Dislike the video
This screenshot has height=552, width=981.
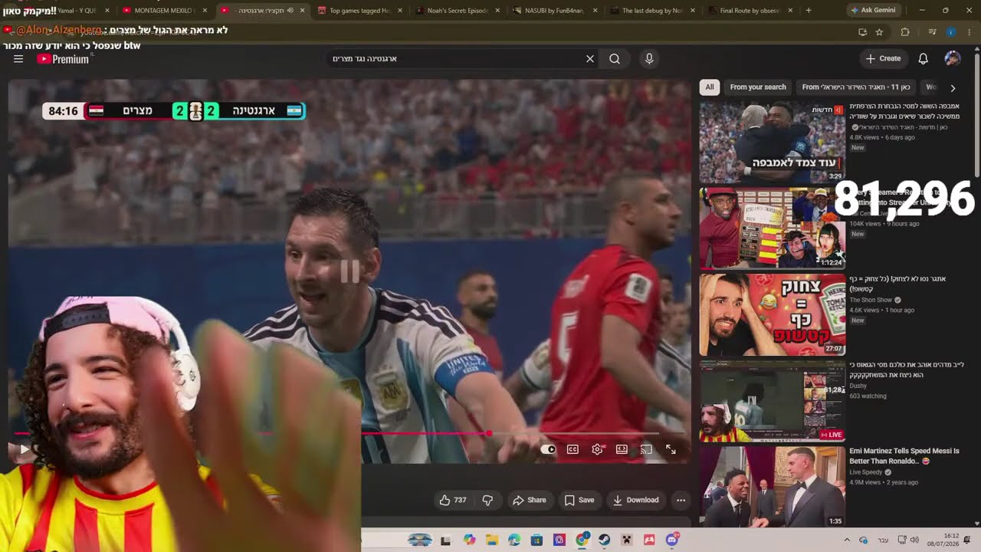pyautogui.click(x=487, y=500)
